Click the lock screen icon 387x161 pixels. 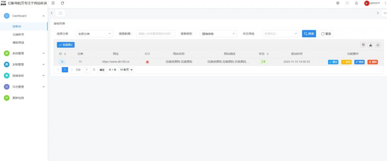pos(356,3)
